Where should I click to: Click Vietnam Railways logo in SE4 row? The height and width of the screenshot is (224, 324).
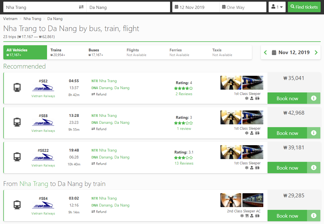tap(43, 205)
